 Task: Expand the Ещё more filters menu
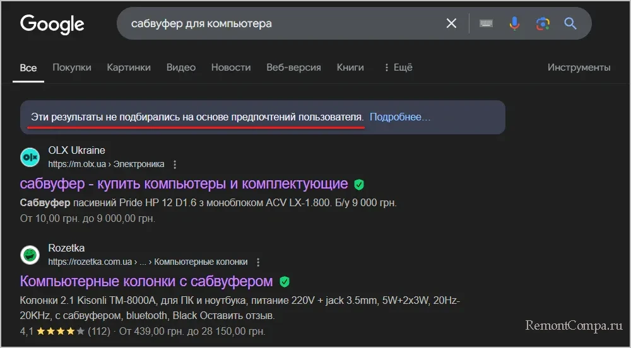pyautogui.click(x=398, y=67)
